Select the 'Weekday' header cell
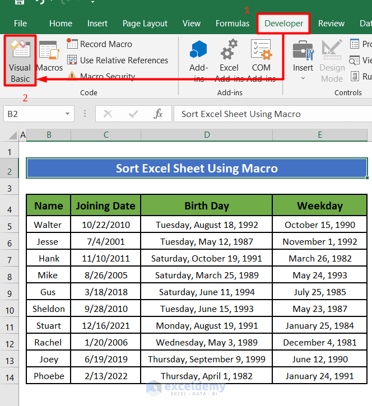 pos(320,206)
